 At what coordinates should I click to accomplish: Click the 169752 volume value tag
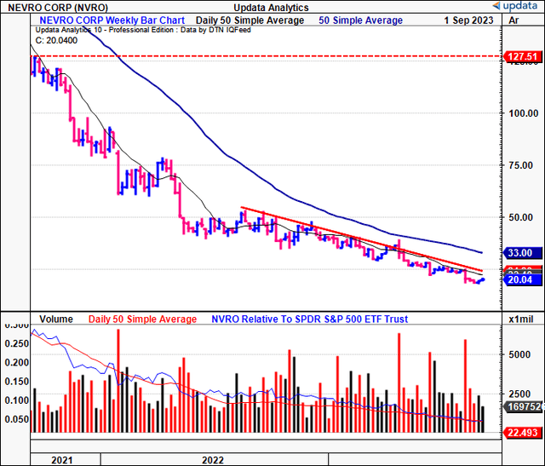click(522, 406)
